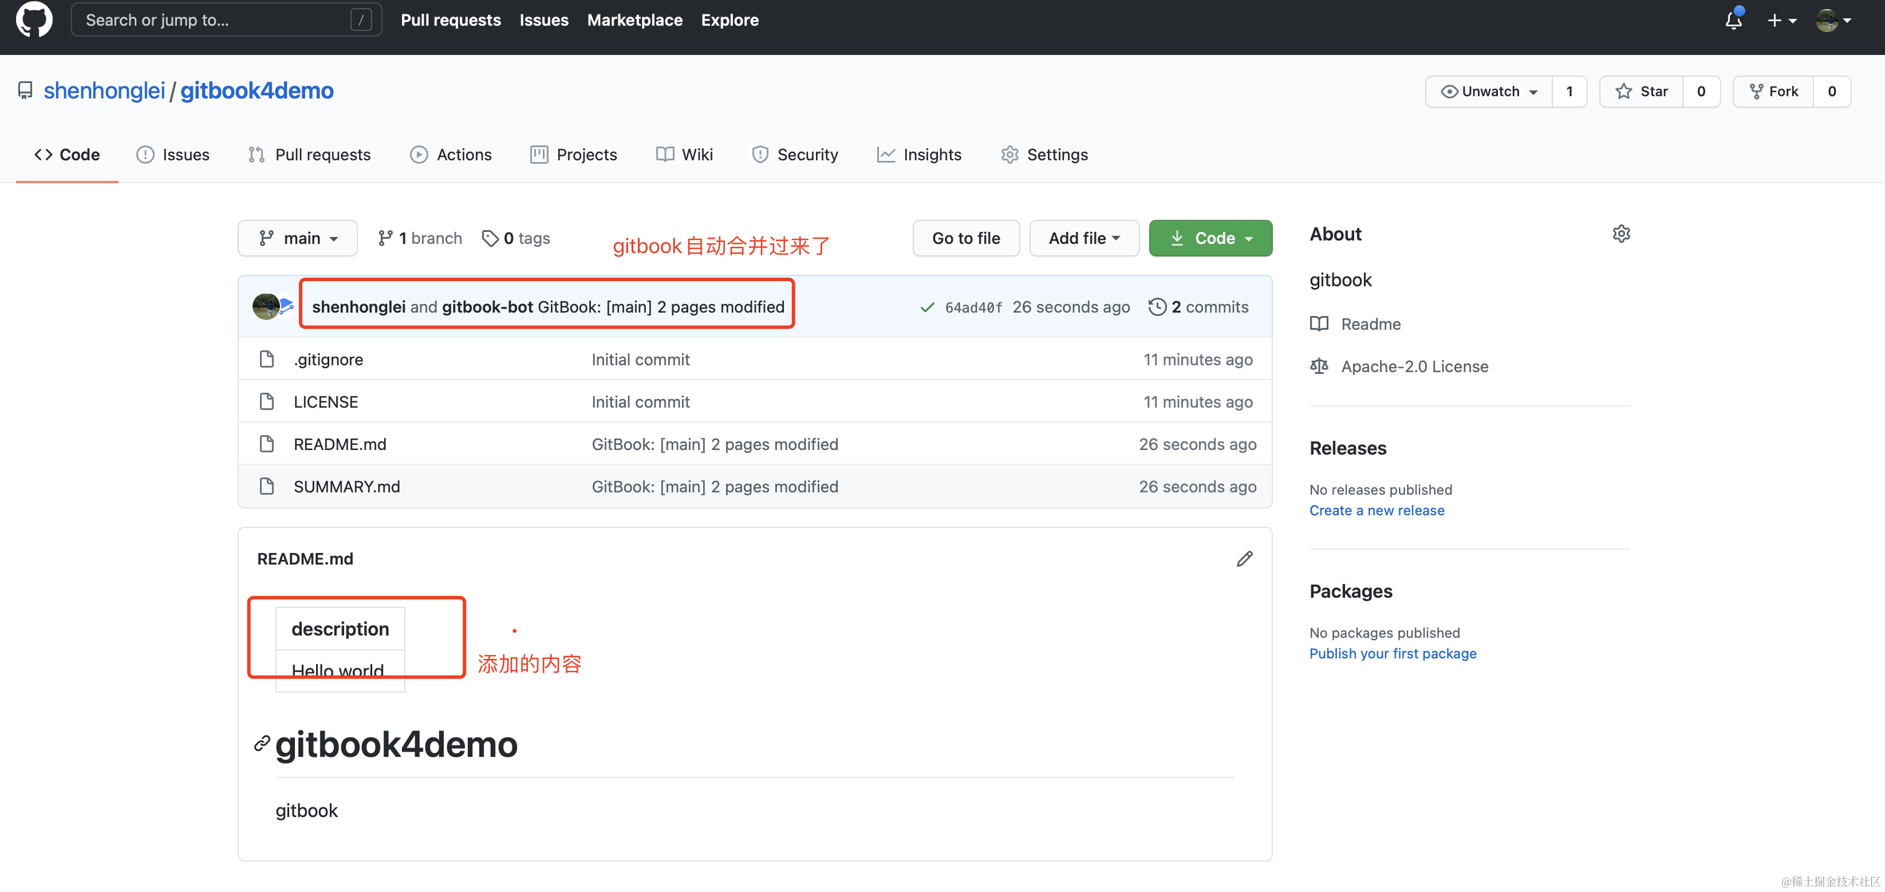This screenshot has width=1885, height=892.
Task: Click the shenhonglei commit author avatar
Action: [x=265, y=307]
